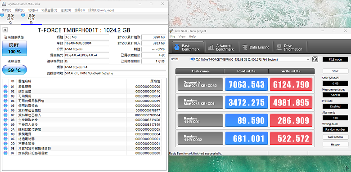Open the Data Erasing tab
The image size is (351, 172).
[256, 47]
